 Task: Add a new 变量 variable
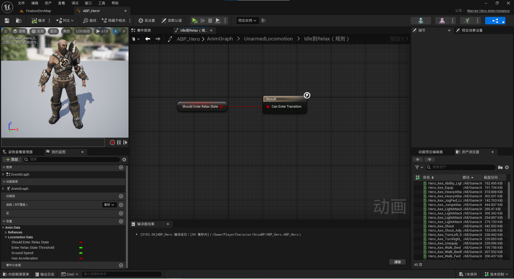(121, 221)
